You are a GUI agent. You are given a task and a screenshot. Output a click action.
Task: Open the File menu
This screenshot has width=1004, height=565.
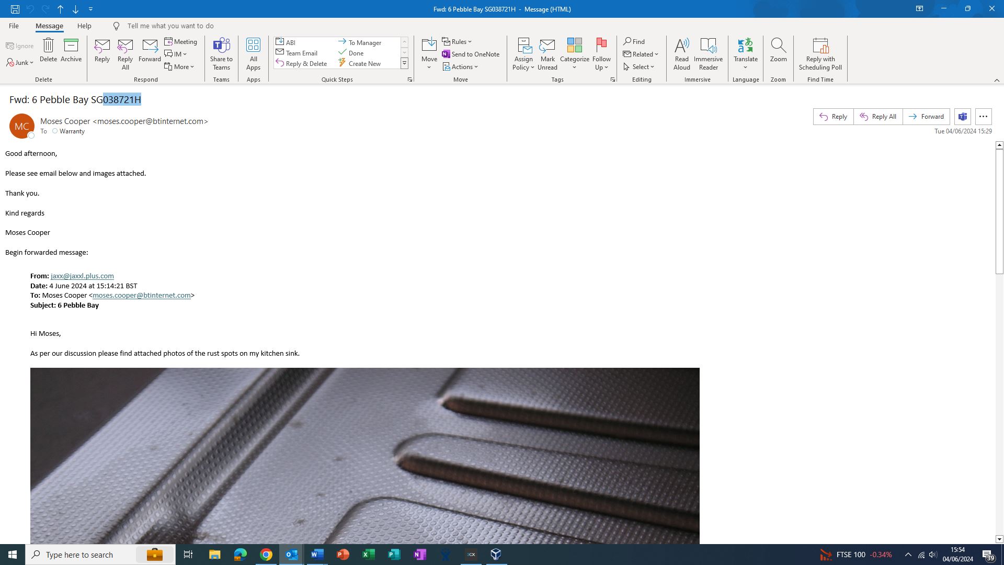[x=14, y=26]
